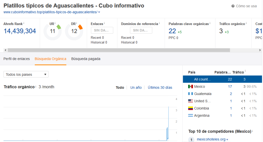Click info icon next to Ahrefs Rank
This screenshot has height=142, width=263.
24,23
